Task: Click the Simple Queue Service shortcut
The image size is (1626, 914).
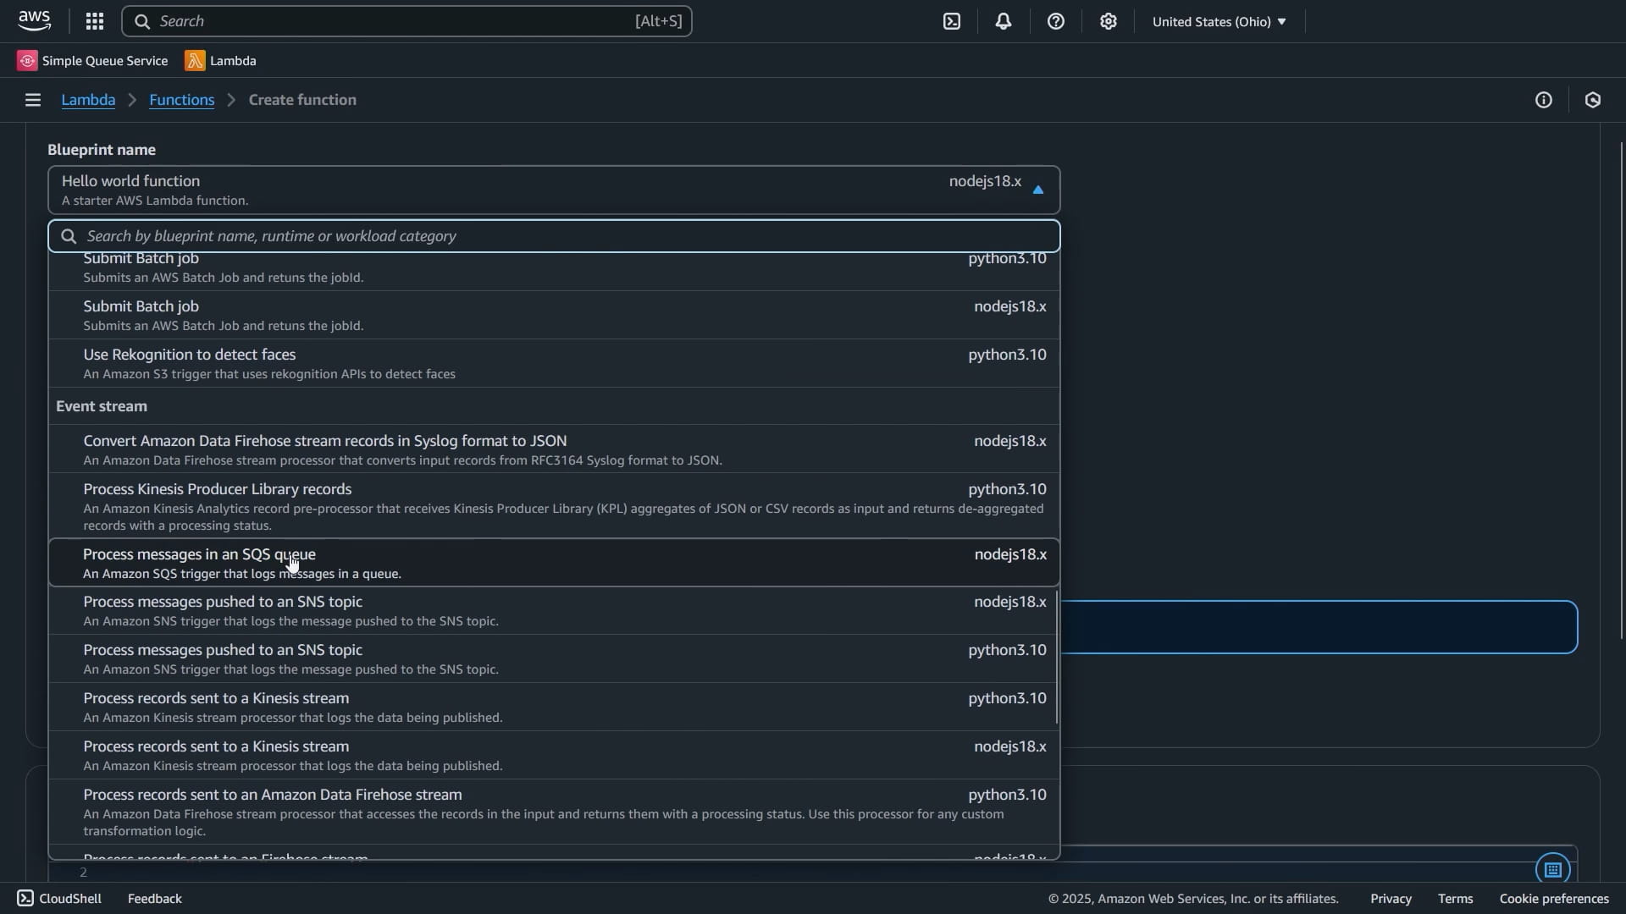Action: pos(92,61)
